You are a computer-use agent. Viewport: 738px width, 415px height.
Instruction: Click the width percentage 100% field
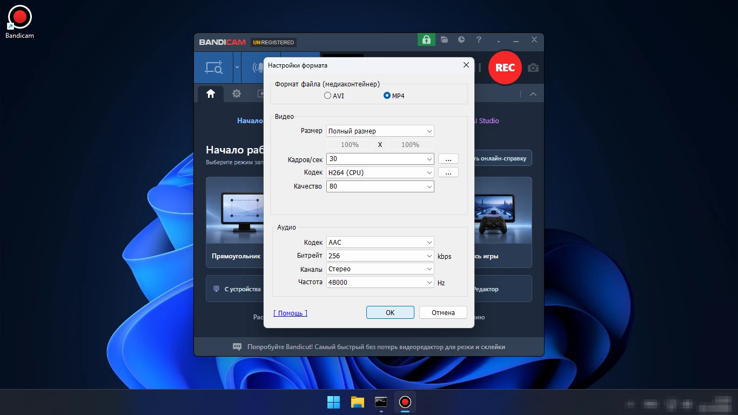pos(350,145)
